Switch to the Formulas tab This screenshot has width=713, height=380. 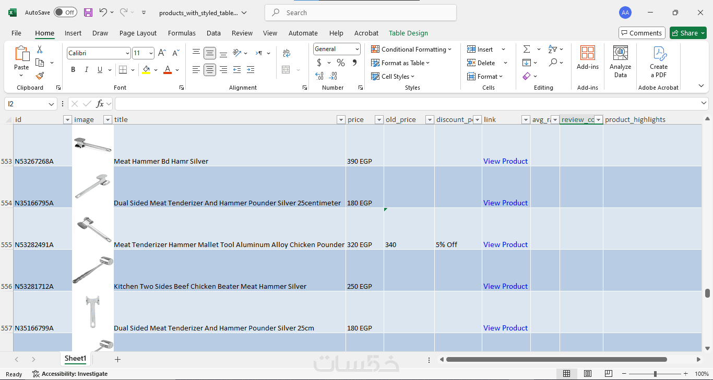pyautogui.click(x=182, y=33)
